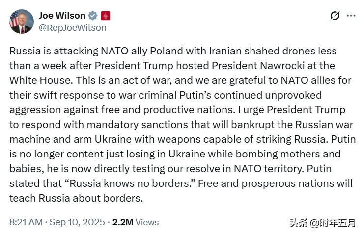
Task: Open the @RepJoeWilson handle link
Action: [73, 28]
